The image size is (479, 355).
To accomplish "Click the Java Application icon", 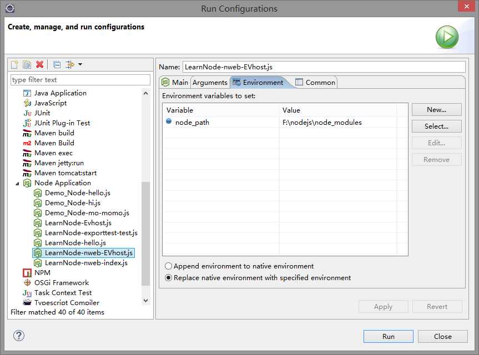I will tap(27, 93).
